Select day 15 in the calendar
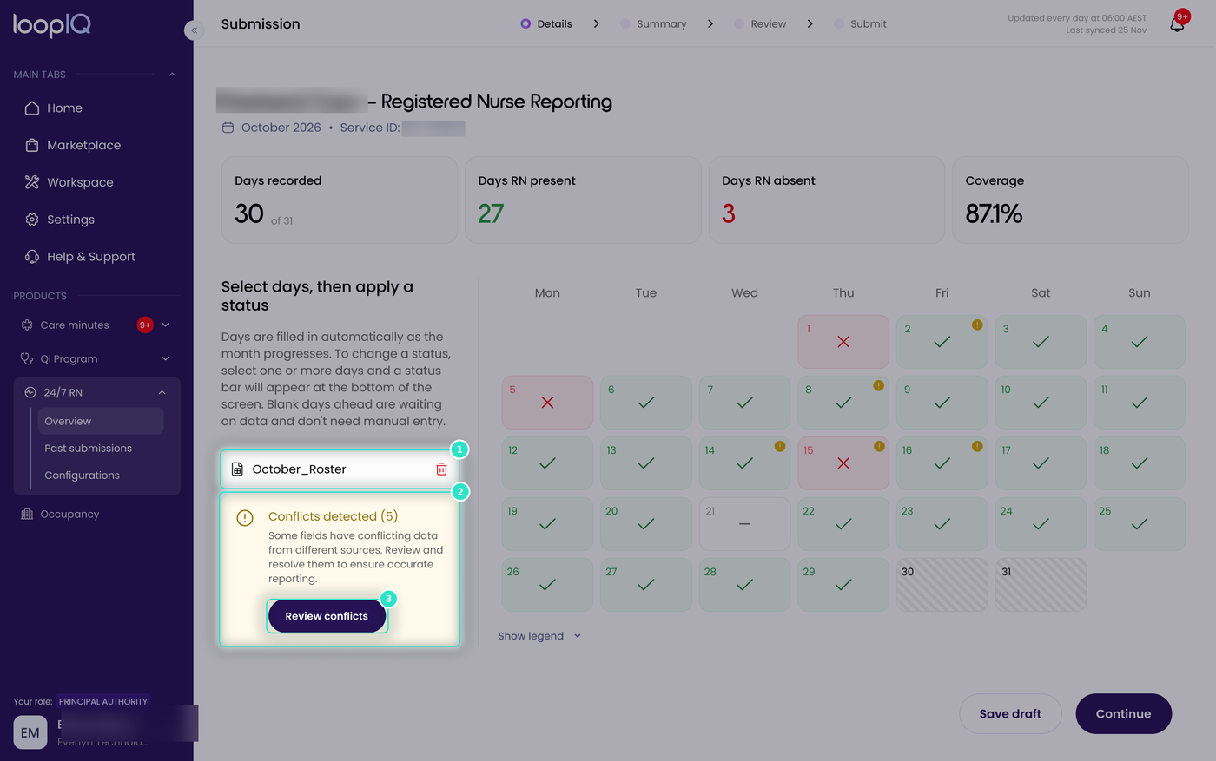Screen dimensions: 1216x761 [843, 463]
